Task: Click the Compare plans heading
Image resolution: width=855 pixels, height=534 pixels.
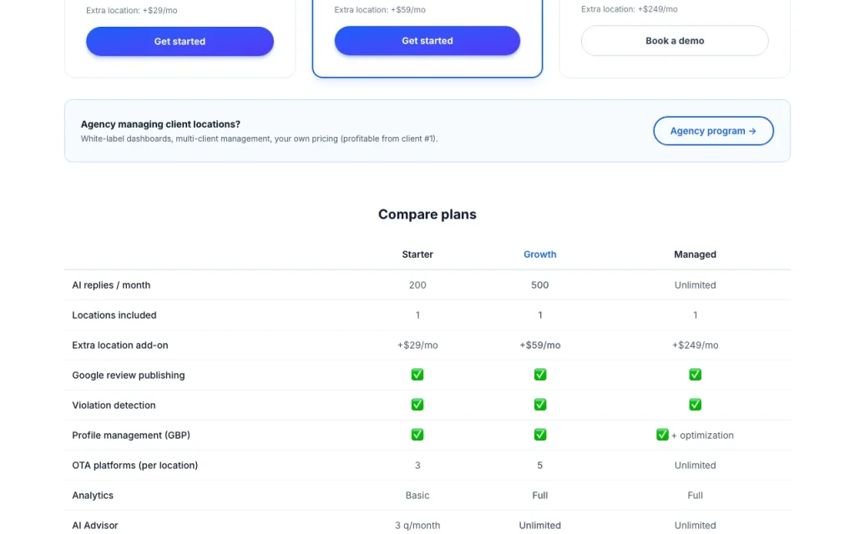Action: tap(427, 214)
